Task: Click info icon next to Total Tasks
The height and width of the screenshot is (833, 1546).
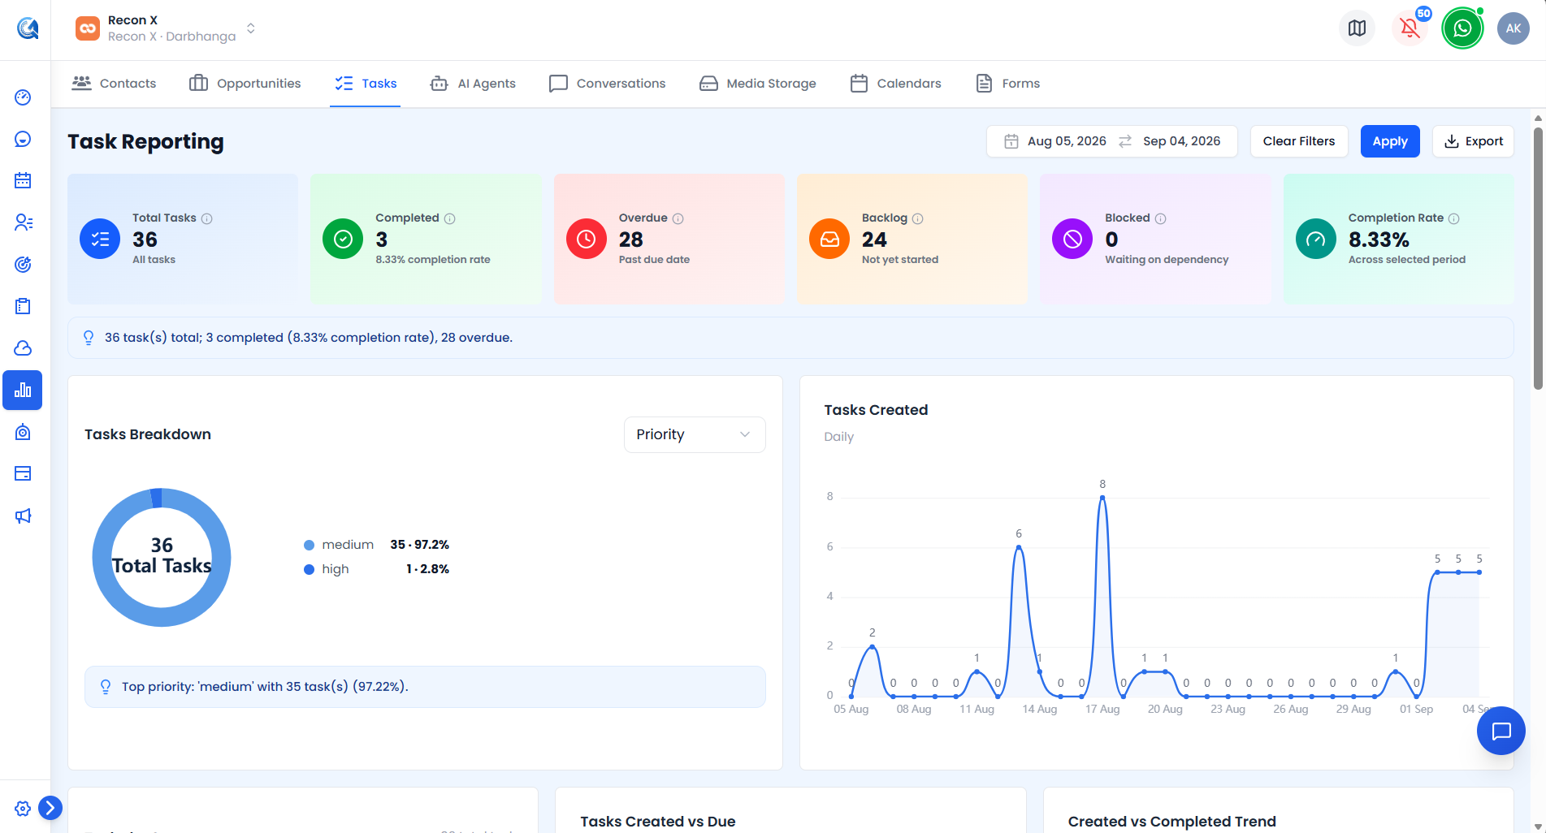Action: [207, 218]
